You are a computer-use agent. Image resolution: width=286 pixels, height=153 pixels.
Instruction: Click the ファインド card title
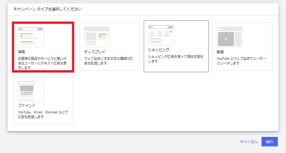point(26,105)
